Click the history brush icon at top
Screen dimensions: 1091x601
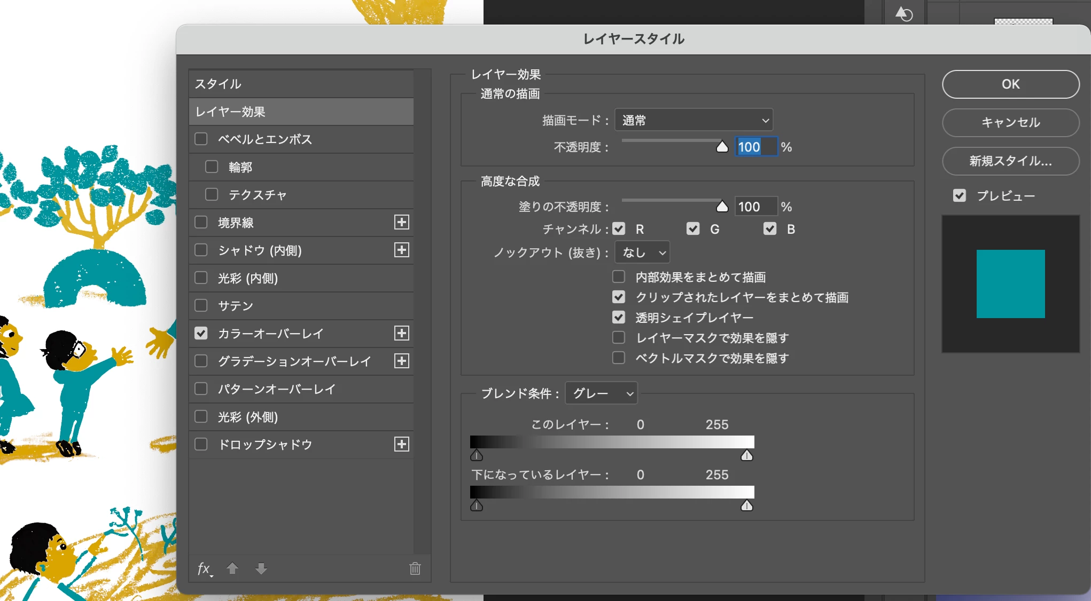[x=903, y=14]
